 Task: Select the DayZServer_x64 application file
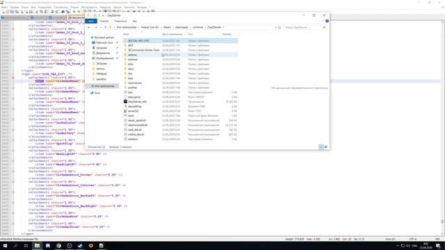pos(181,101)
